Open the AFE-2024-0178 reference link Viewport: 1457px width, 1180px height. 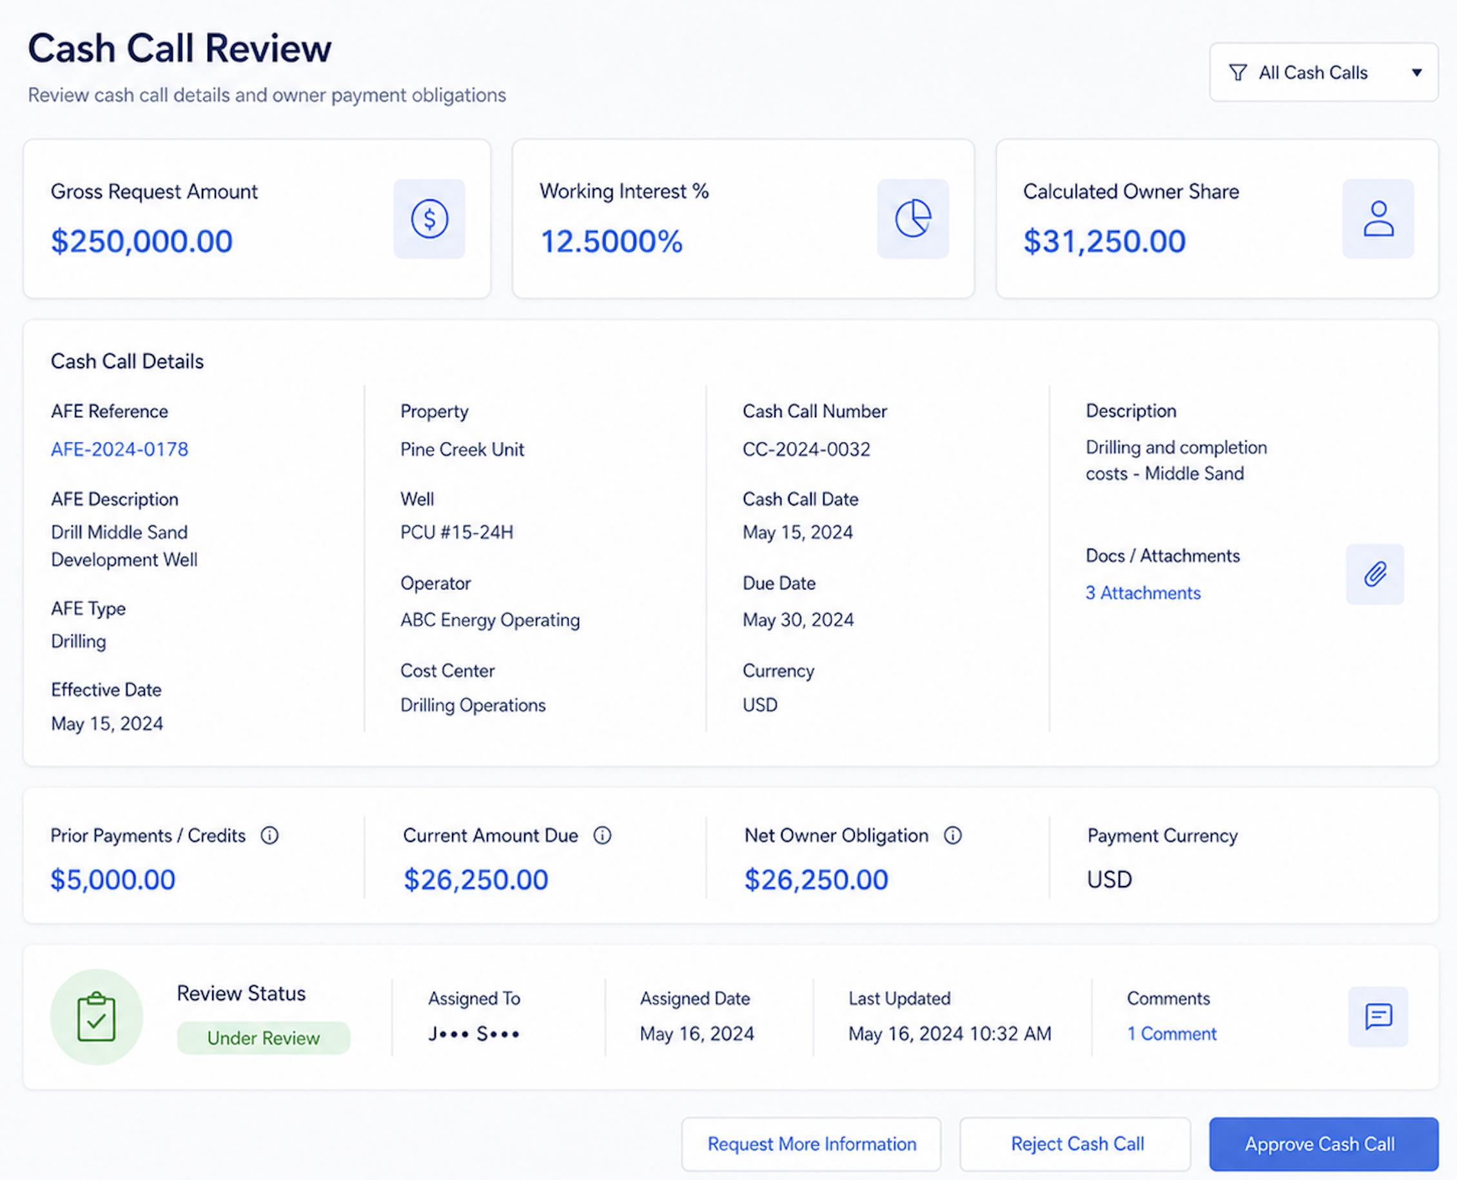point(120,449)
